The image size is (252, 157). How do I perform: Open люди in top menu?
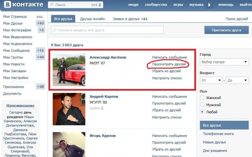pos(133,5)
